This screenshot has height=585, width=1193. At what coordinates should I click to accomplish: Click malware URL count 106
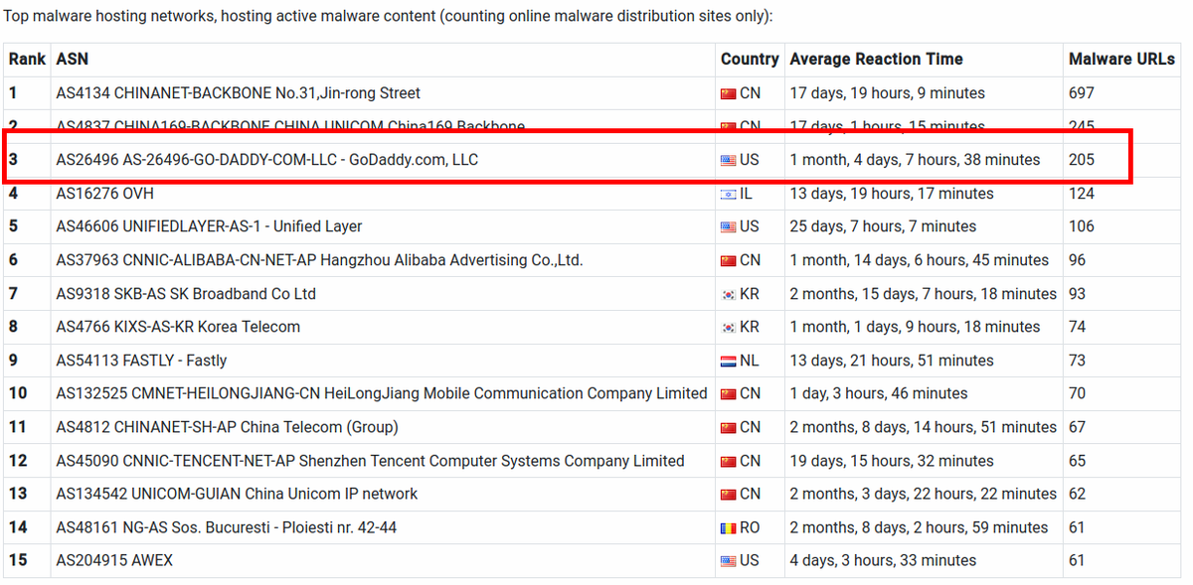tap(1082, 226)
